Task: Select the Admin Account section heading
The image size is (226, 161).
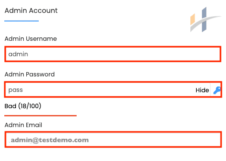Action: [31, 10]
